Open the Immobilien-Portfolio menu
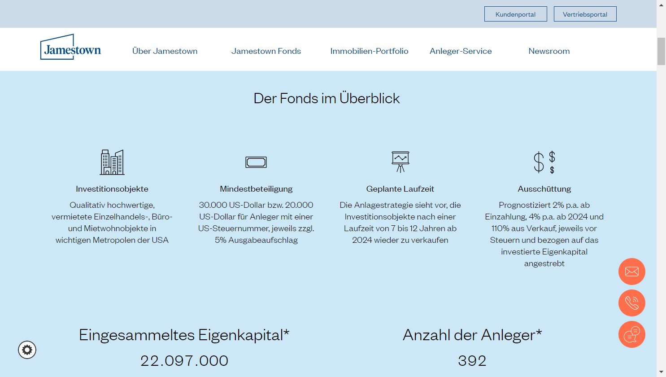This screenshot has width=666, height=377. tap(370, 51)
